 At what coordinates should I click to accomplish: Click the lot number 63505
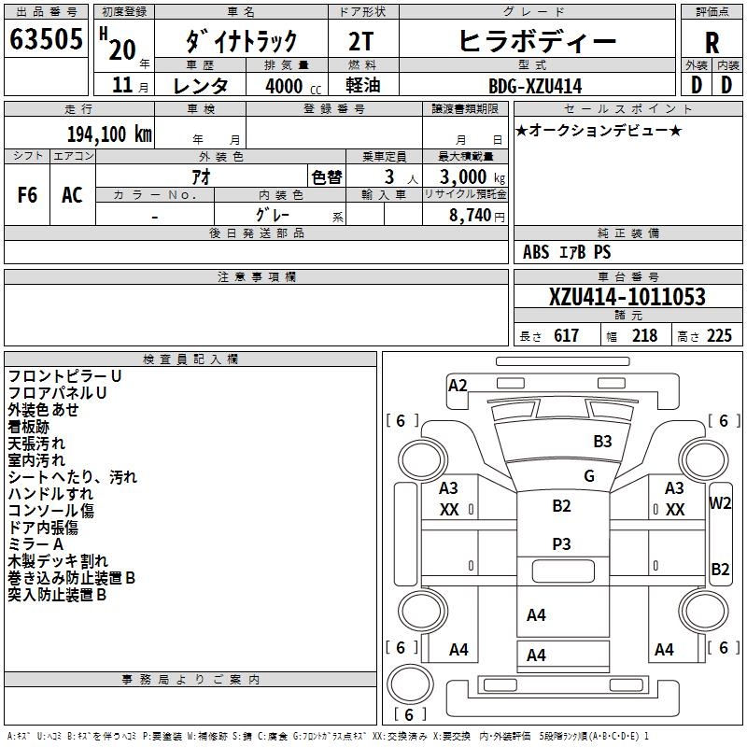(46, 39)
